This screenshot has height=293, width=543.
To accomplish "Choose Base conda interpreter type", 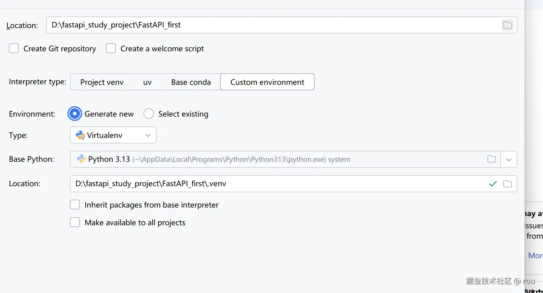I will [x=191, y=82].
